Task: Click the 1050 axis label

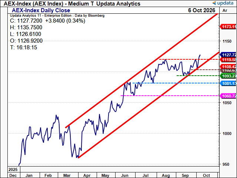Action: click(x=227, y=103)
